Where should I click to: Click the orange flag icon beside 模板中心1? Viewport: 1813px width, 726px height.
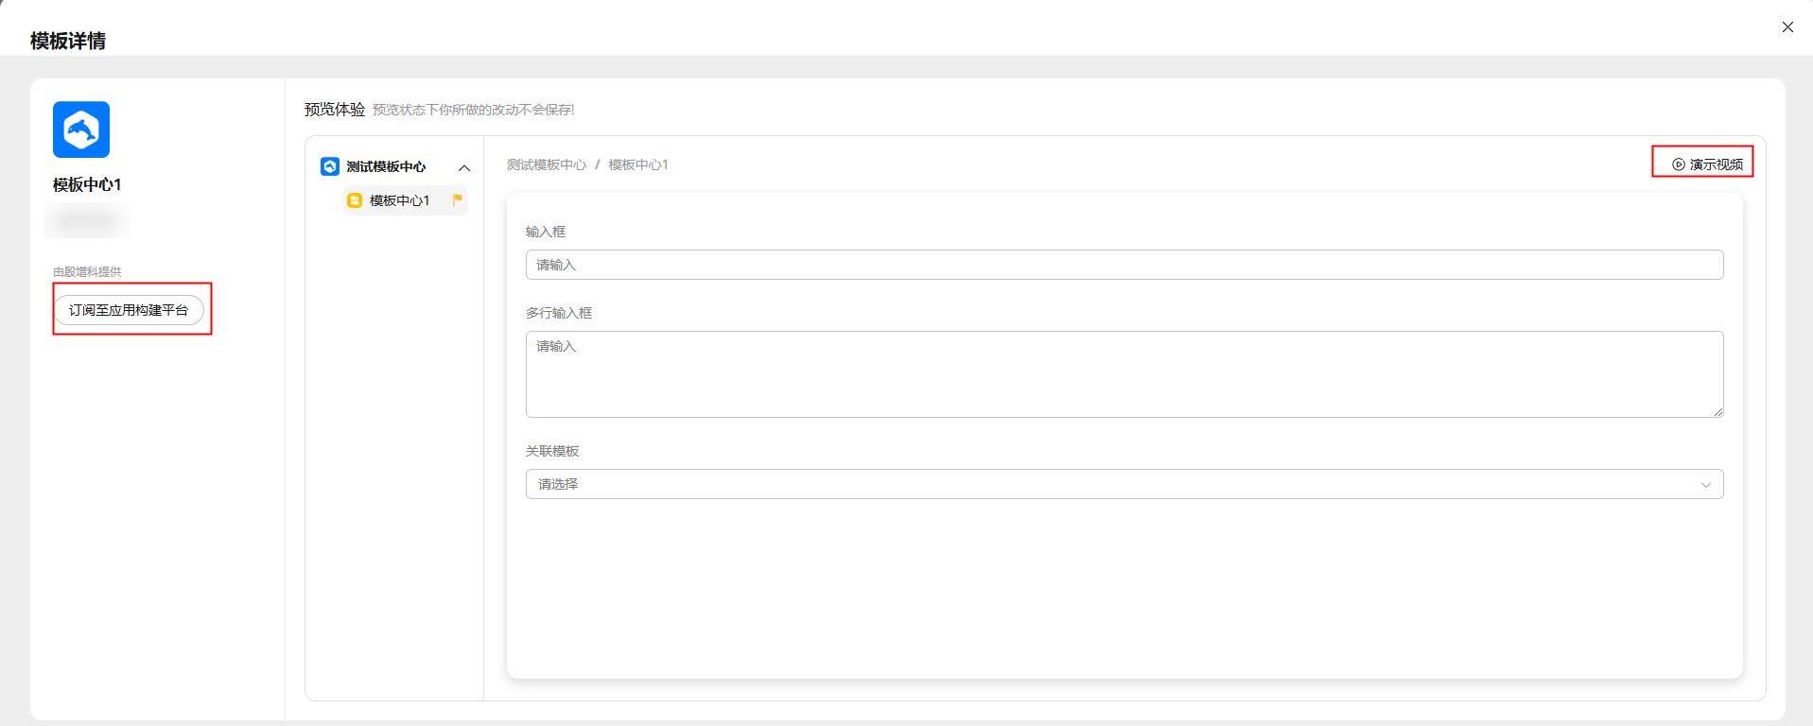click(x=458, y=199)
